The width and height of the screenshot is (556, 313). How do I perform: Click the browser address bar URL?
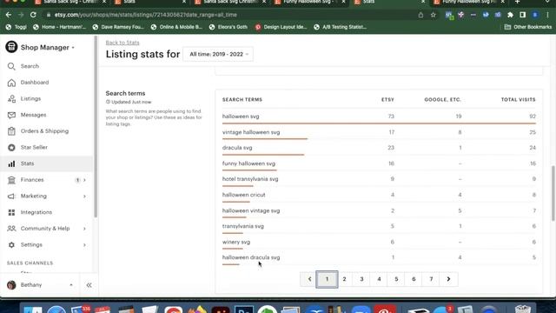click(145, 15)
